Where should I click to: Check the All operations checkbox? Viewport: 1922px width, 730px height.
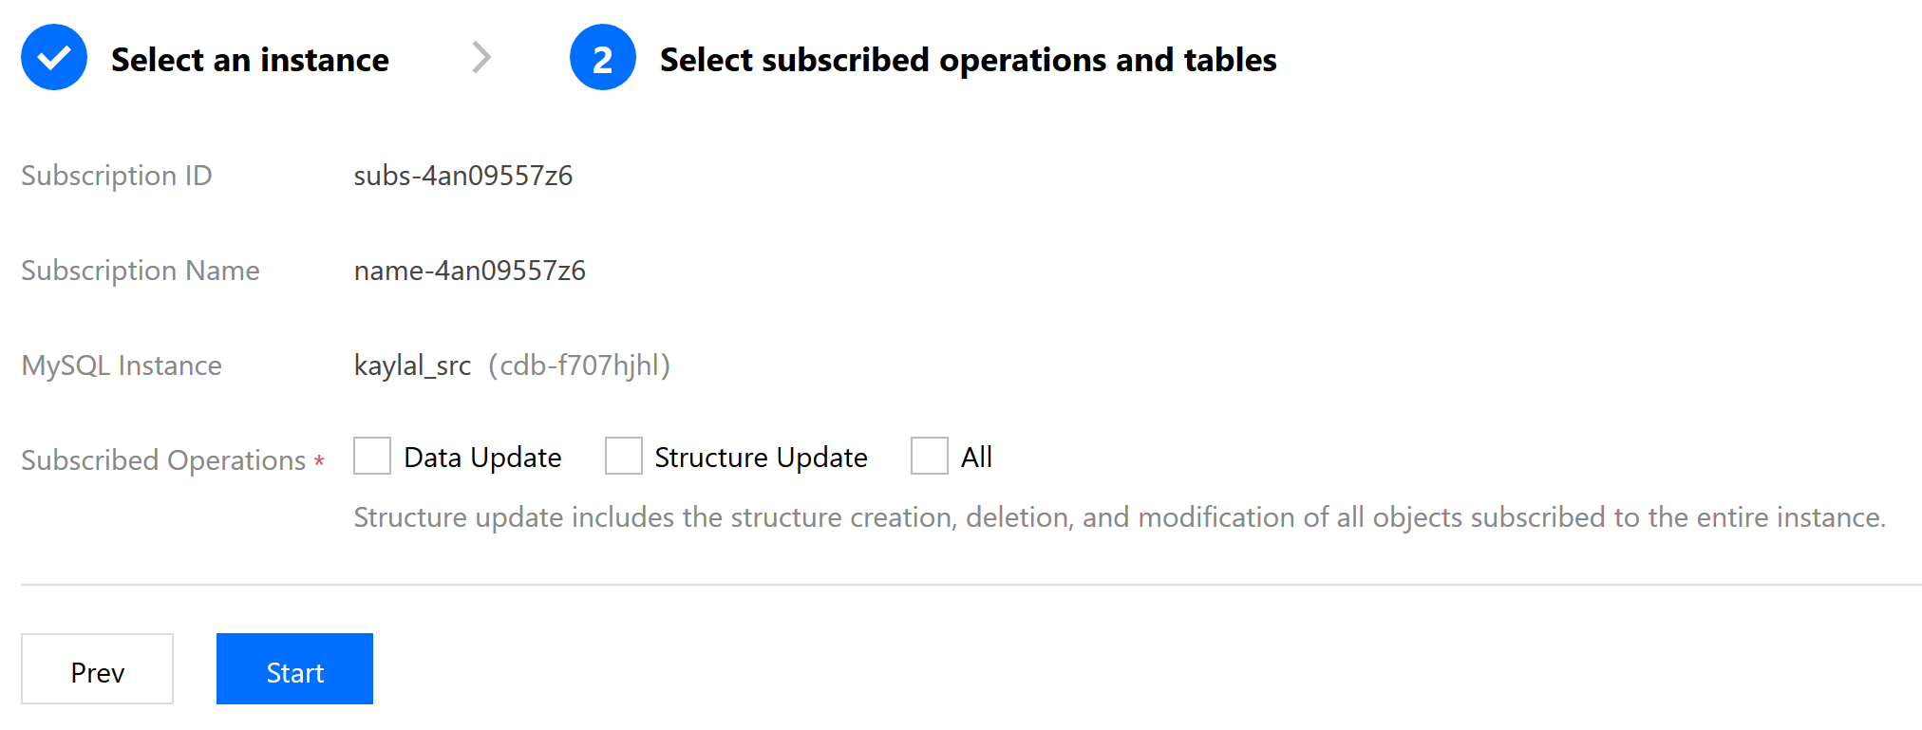pyautogui.click(x=930, y=456)
